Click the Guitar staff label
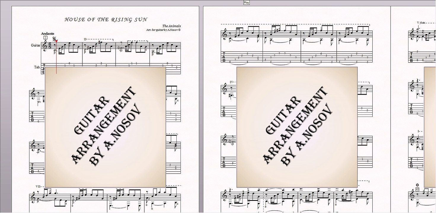The width and height of the screenshot is (436, 213). coord(36,45)
